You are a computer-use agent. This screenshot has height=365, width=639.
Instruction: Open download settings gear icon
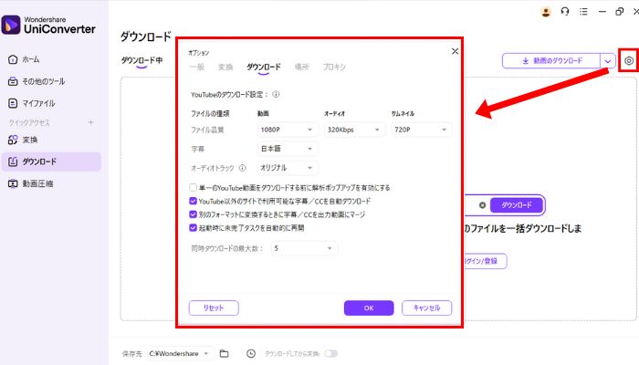point(629,61)
